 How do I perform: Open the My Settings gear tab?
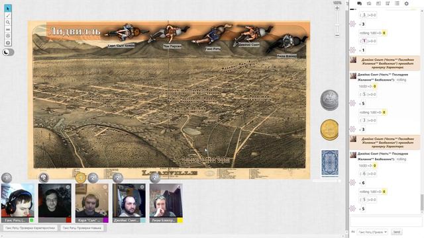pyautogui.click(x=406, y=3)
